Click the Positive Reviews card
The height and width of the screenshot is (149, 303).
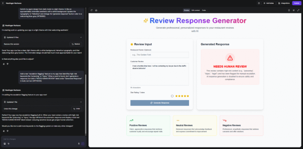click(148, 126)
